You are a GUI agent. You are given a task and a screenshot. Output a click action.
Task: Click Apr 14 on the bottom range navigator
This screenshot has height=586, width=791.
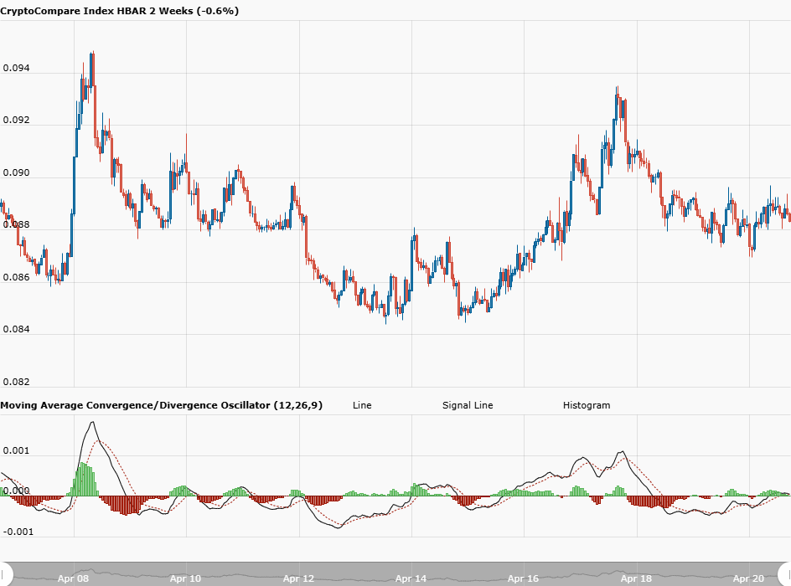[411, 578]
